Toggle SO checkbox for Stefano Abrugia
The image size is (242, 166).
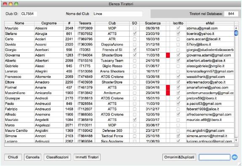pos(135,34)
